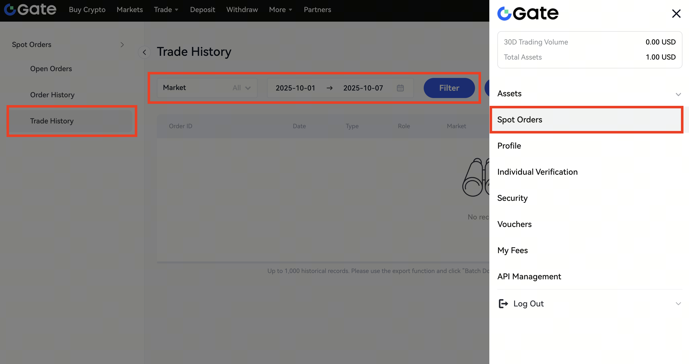
Task: Select Profile in the side menu
Action: 509,146
